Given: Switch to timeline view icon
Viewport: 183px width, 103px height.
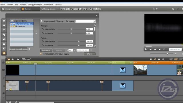Looking at the screenshot, I should coord(176,59).
